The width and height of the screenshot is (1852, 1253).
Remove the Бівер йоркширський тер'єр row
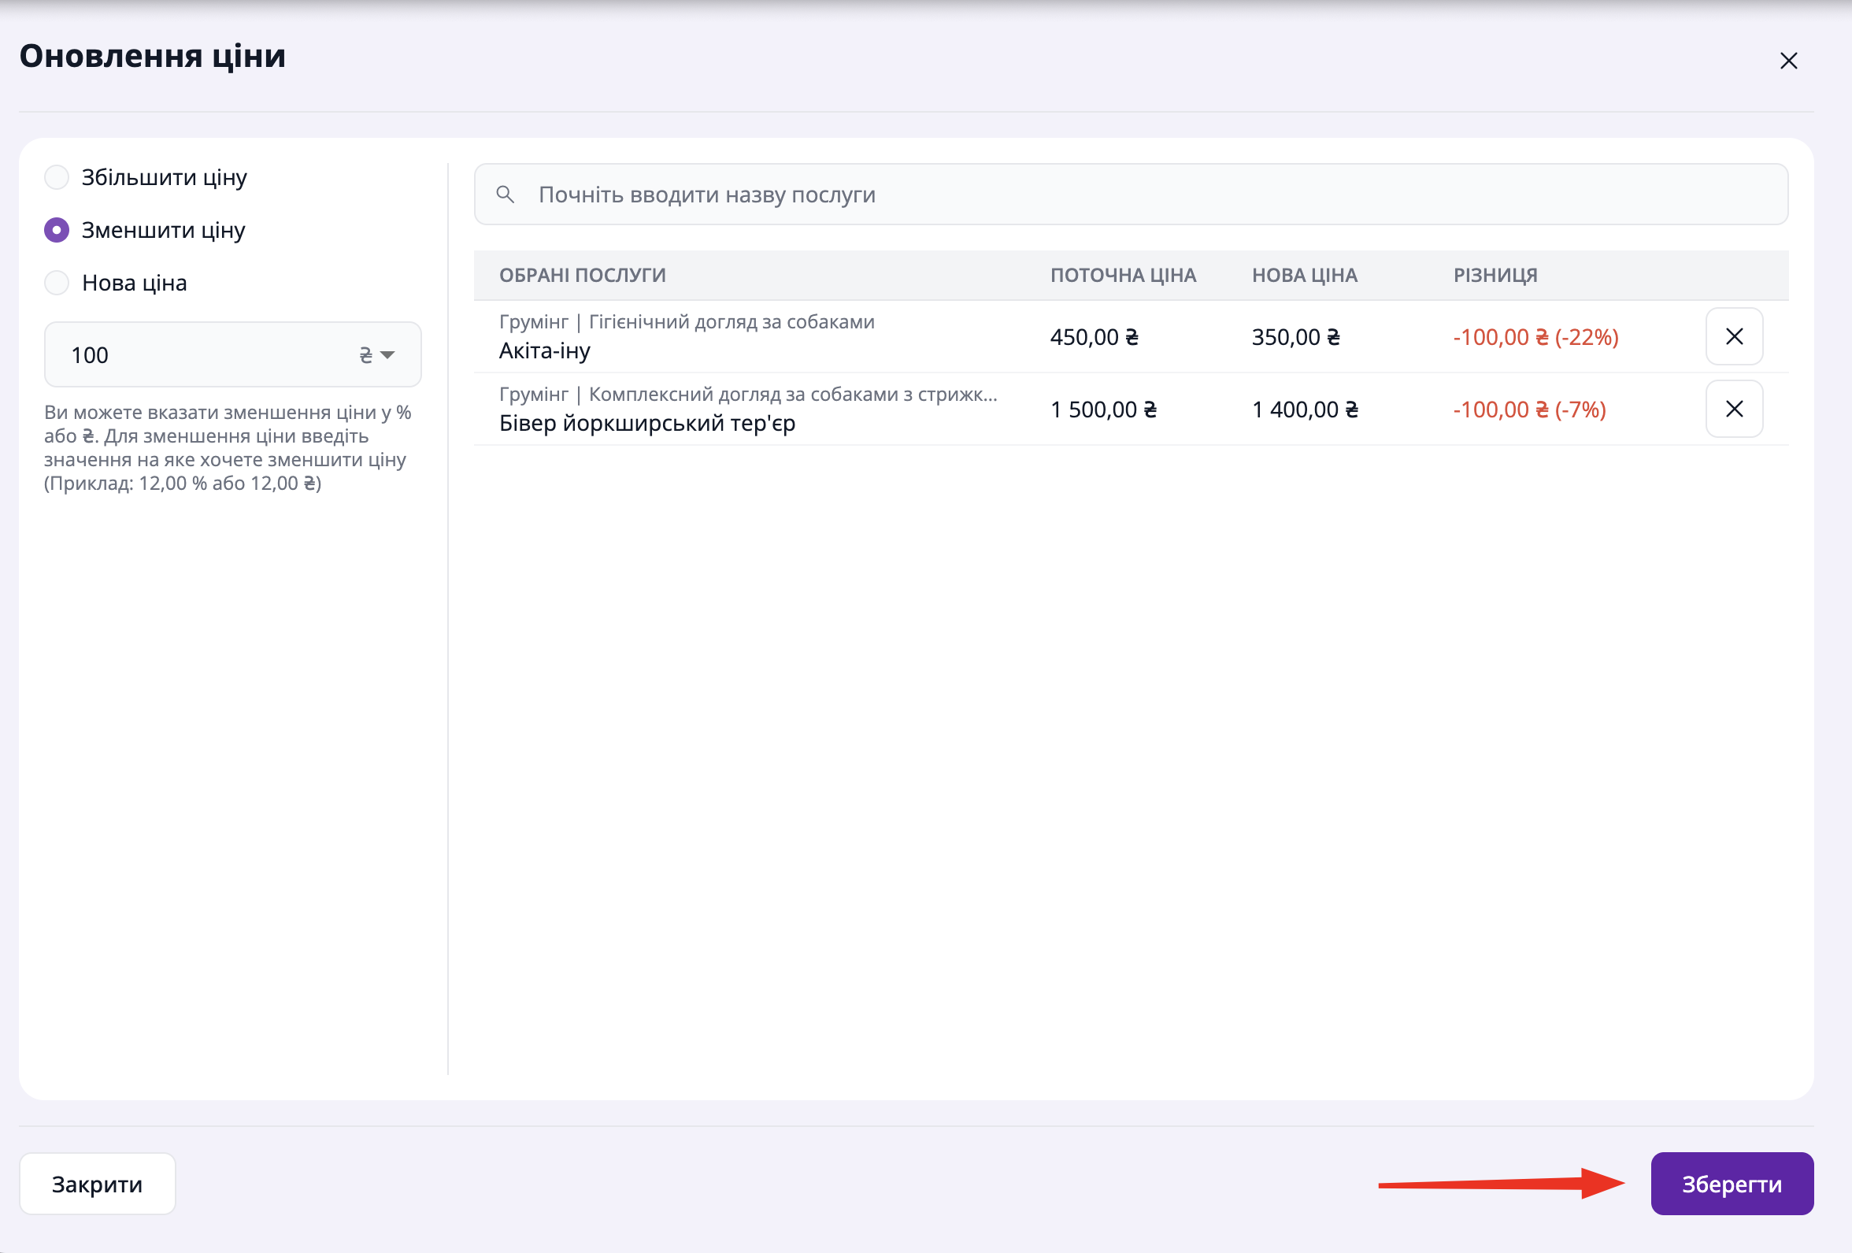(x=1733, y=409)
